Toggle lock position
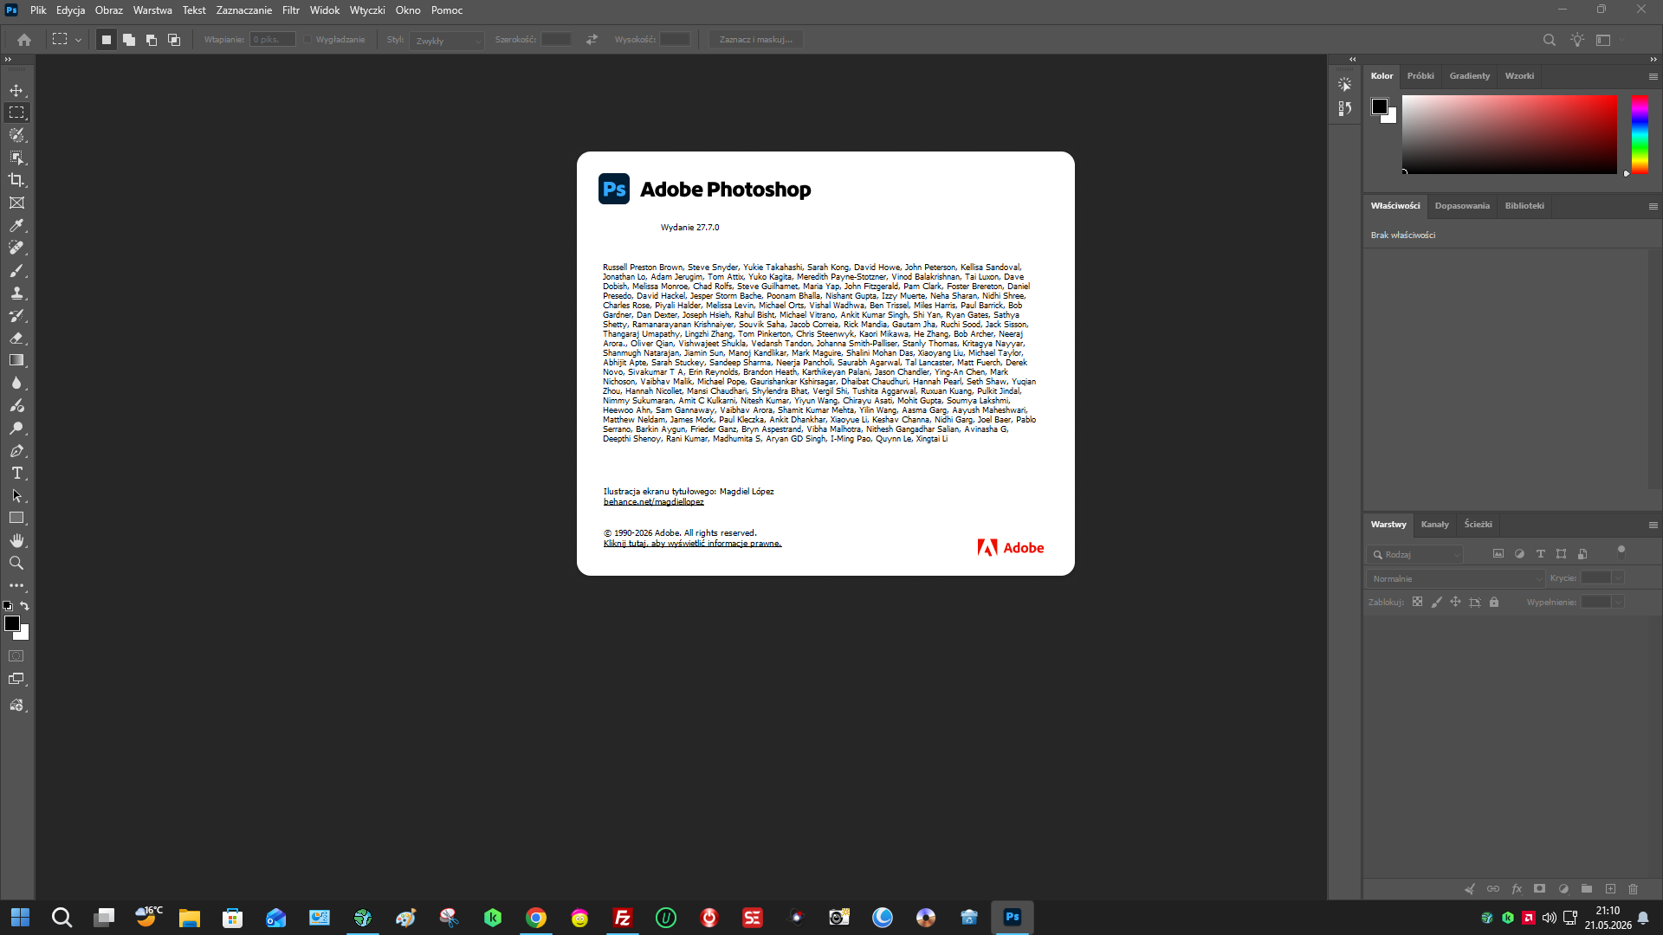This screenshot has height=935, width=1663. 1456,602
